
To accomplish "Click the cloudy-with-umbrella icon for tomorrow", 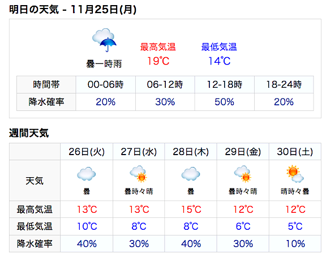I will (x=104, y=40).
